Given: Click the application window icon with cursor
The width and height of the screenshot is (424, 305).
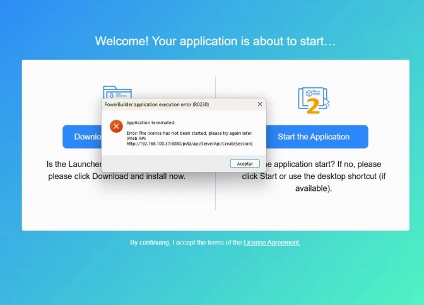Looking at the screenshot, I should click(314, 96).
